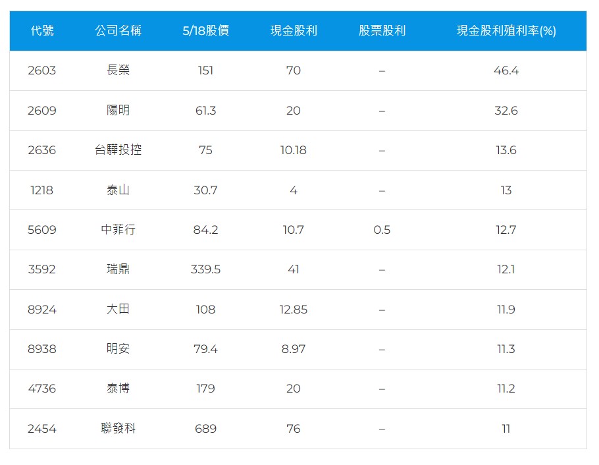This screenshot has width=599, height=465.
Task: Select company name 大田
Action: point(118,309)
